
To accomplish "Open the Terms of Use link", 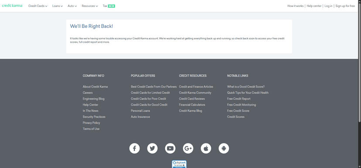I will pyautogui.click(x=91, y=129).
